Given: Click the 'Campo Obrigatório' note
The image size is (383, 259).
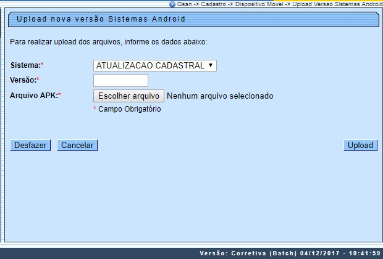Looking at the screenshot, I should coord(130,109).
